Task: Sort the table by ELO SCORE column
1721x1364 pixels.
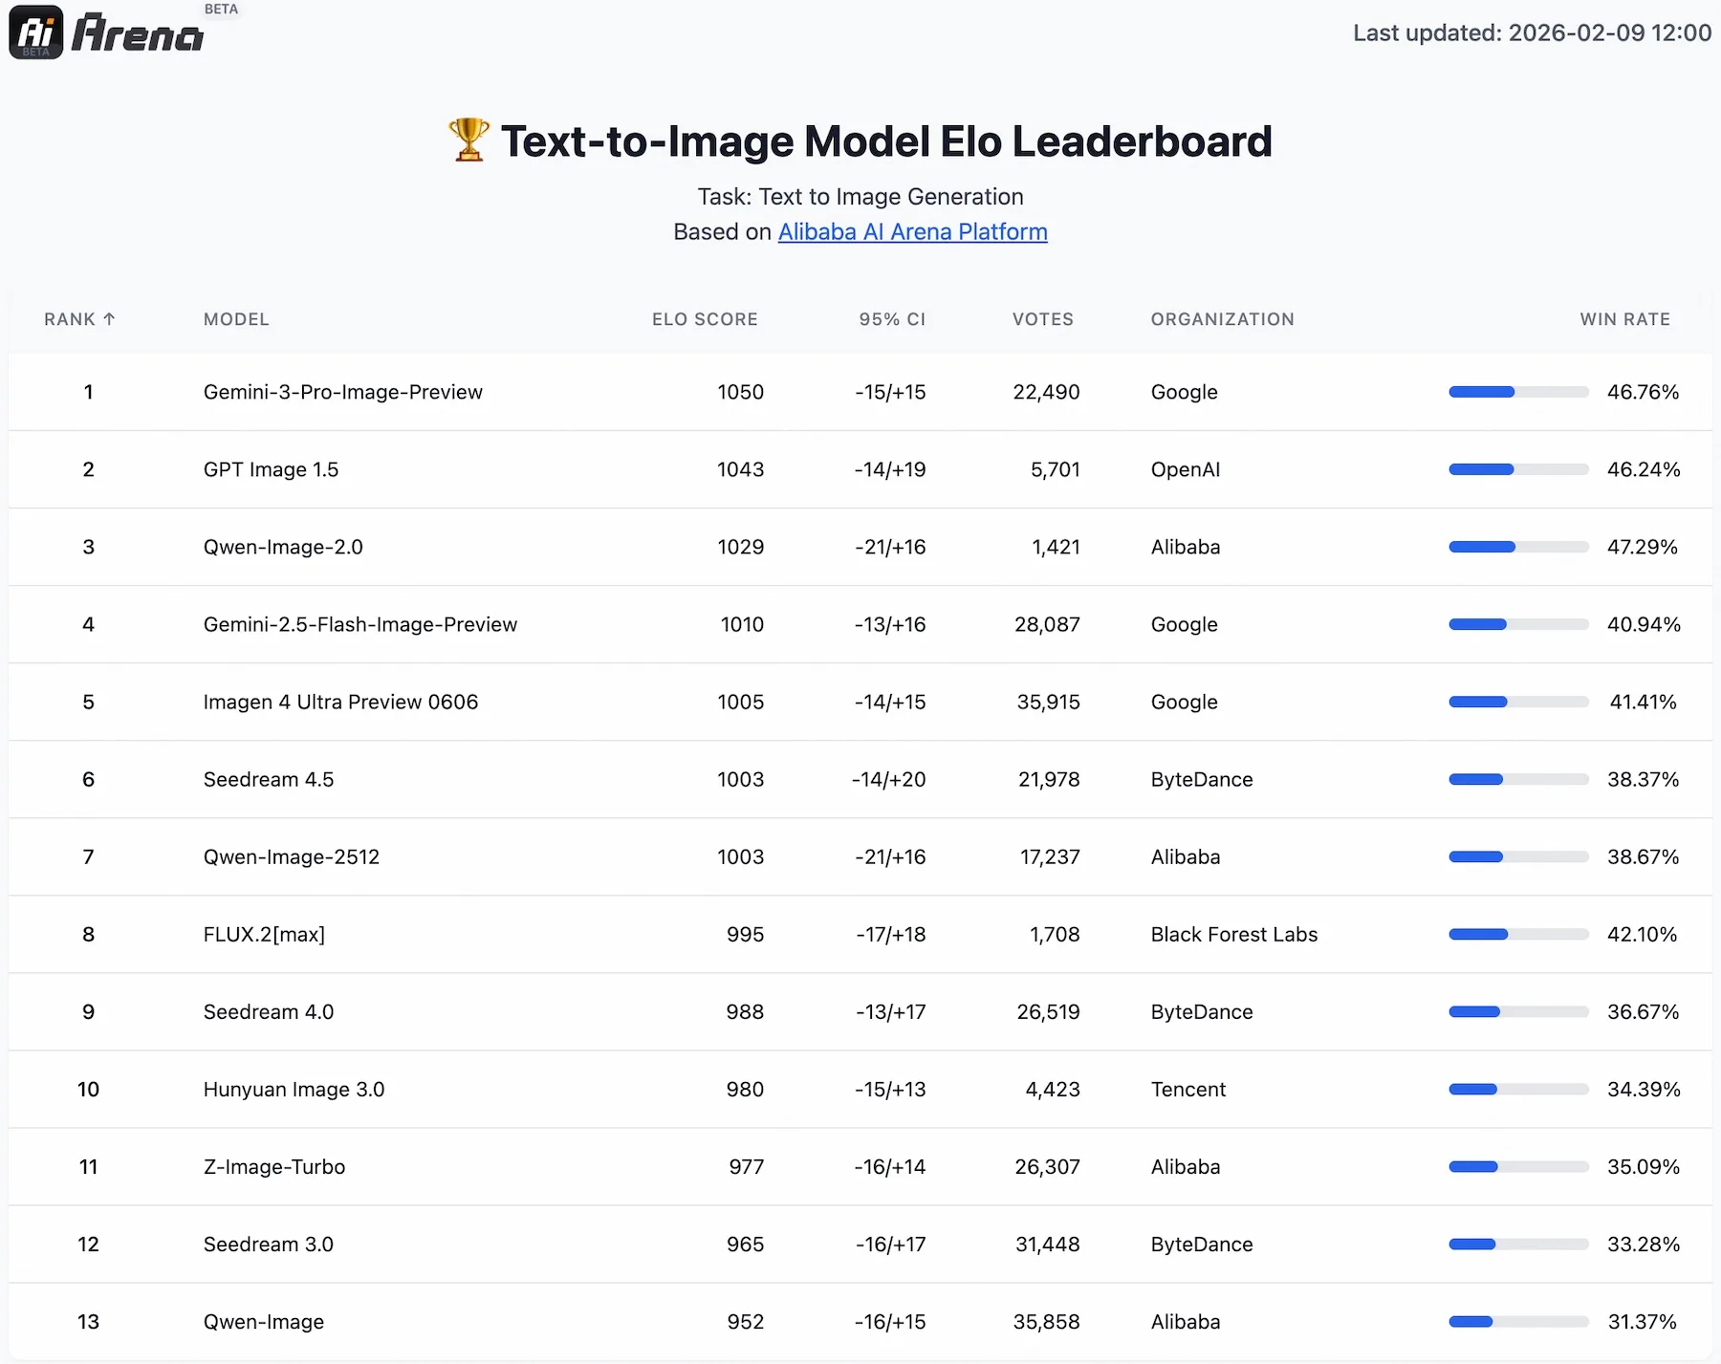Action: [705, 318]
